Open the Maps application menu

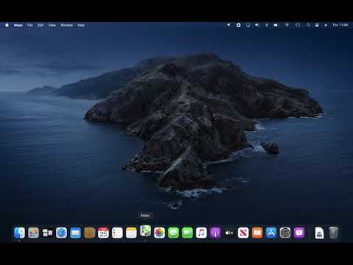click(18, 25)
